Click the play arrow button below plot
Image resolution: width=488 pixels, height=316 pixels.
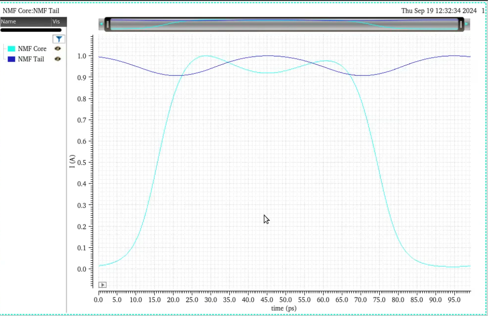click(102, 285)
